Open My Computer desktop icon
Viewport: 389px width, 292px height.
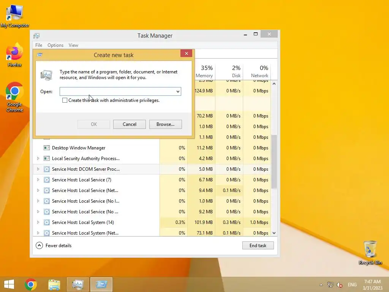click(x=15, y=16)
